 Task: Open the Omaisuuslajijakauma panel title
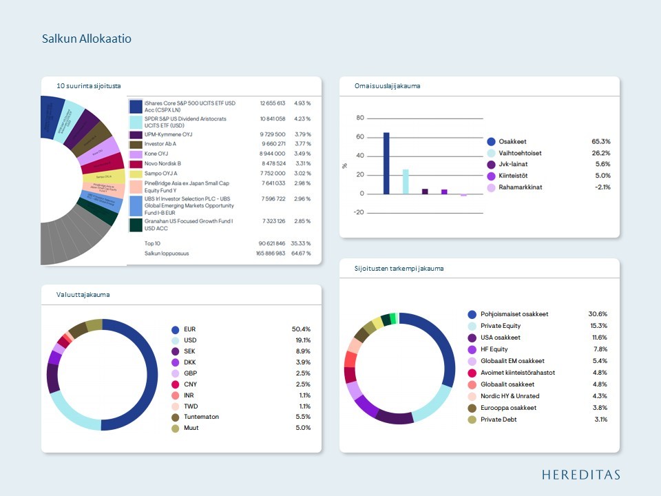tap(387, 85)
